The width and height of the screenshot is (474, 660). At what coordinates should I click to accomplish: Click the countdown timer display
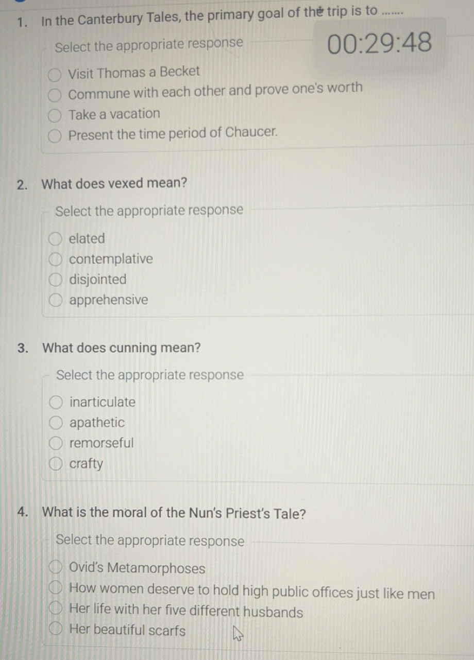tap(380, 43)
